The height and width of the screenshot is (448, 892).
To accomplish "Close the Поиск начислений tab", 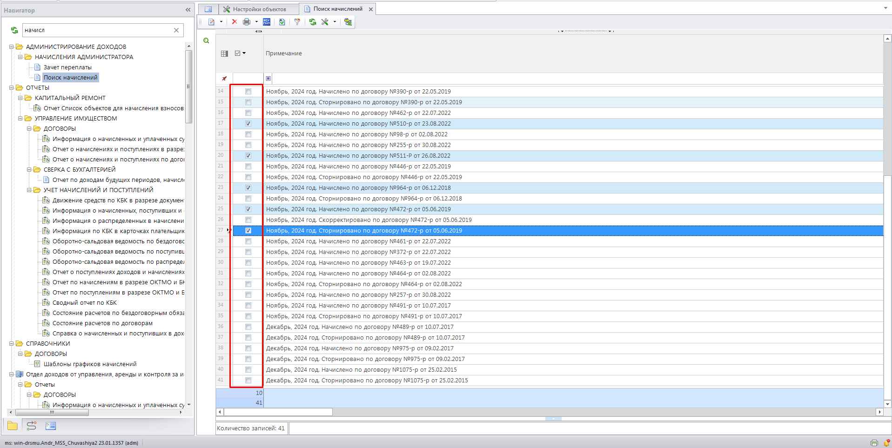I will pyautogui.click(x=371, y=9).
